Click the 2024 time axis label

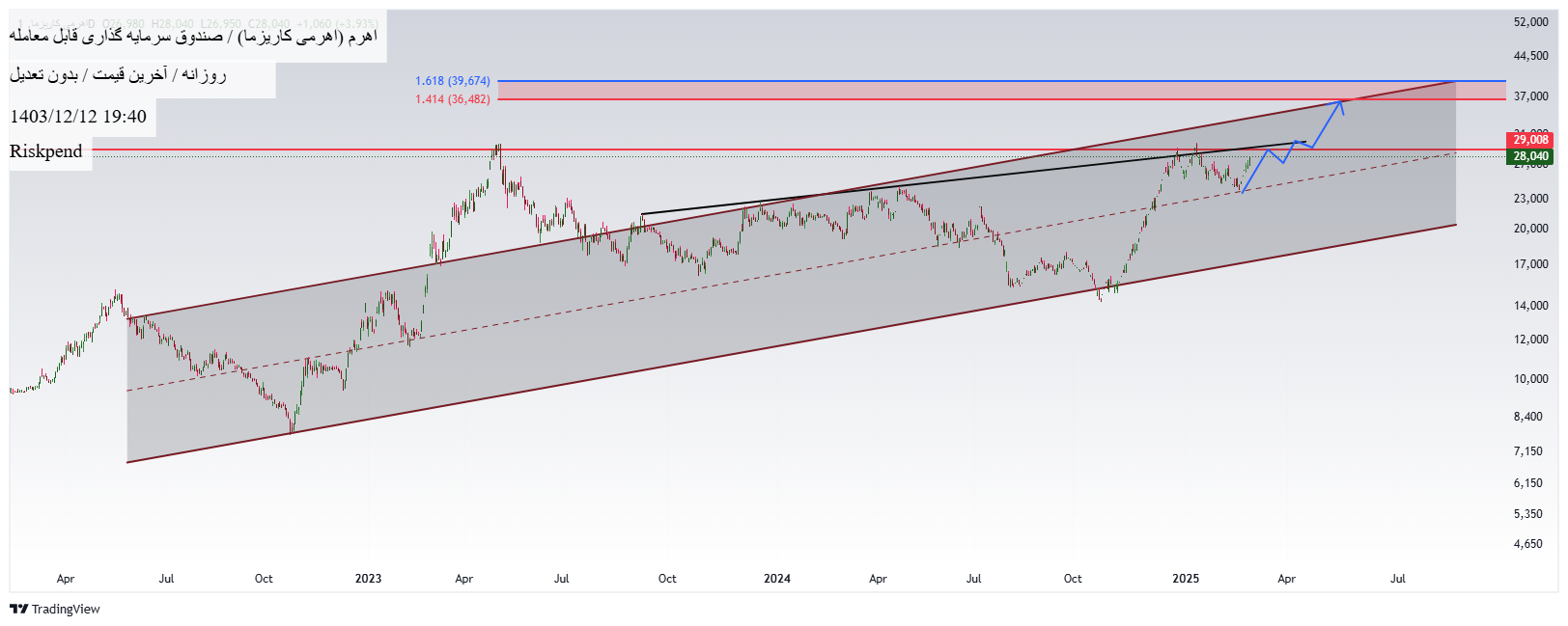pyautogui.click(x=776, y=579)
